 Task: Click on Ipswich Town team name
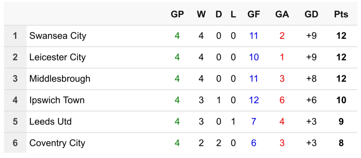pyautogui.click(x=57, y=100)
